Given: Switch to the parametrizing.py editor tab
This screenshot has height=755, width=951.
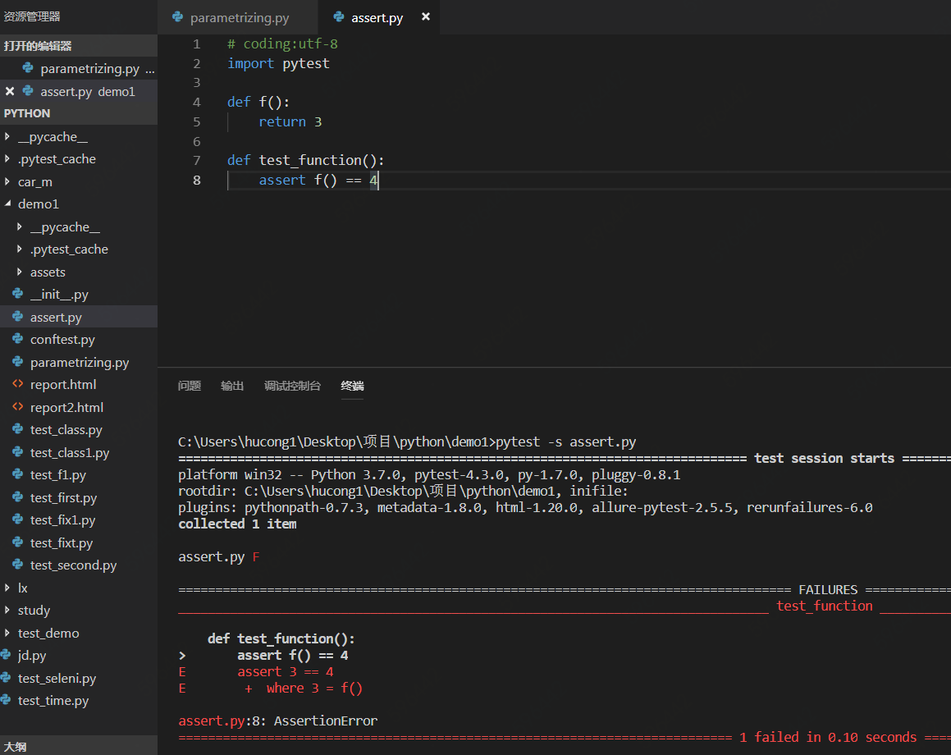Looking at the screenshot, I should point(239,17).
